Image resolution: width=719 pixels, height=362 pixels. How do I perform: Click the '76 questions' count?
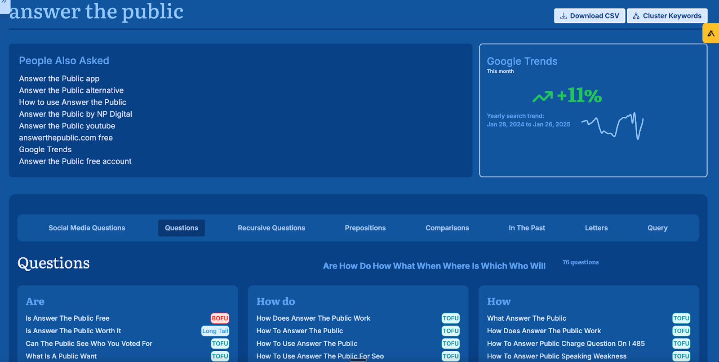581,262
